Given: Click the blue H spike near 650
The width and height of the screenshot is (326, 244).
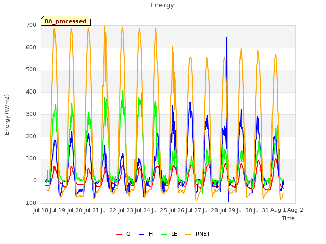Looking at the screenshot, I should point(227,37).
